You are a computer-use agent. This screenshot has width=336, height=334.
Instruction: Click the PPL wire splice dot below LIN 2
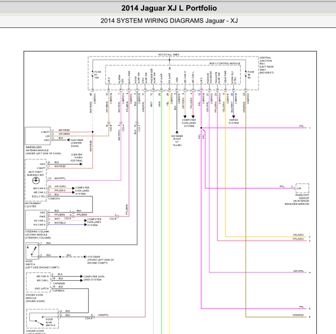201,128
